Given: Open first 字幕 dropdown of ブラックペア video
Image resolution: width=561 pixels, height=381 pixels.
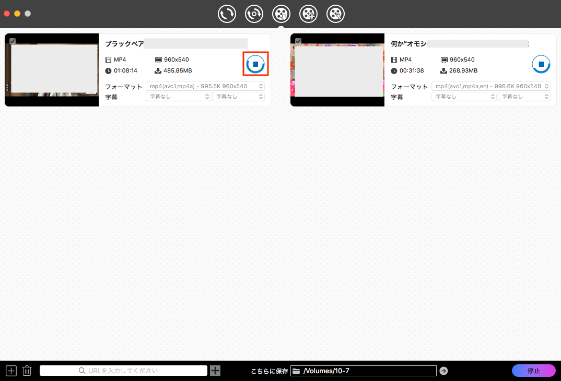Looking at the screenshot, I should click(178, 97).
